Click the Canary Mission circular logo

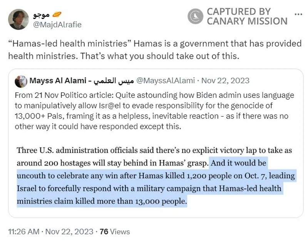tap(195, 16)
